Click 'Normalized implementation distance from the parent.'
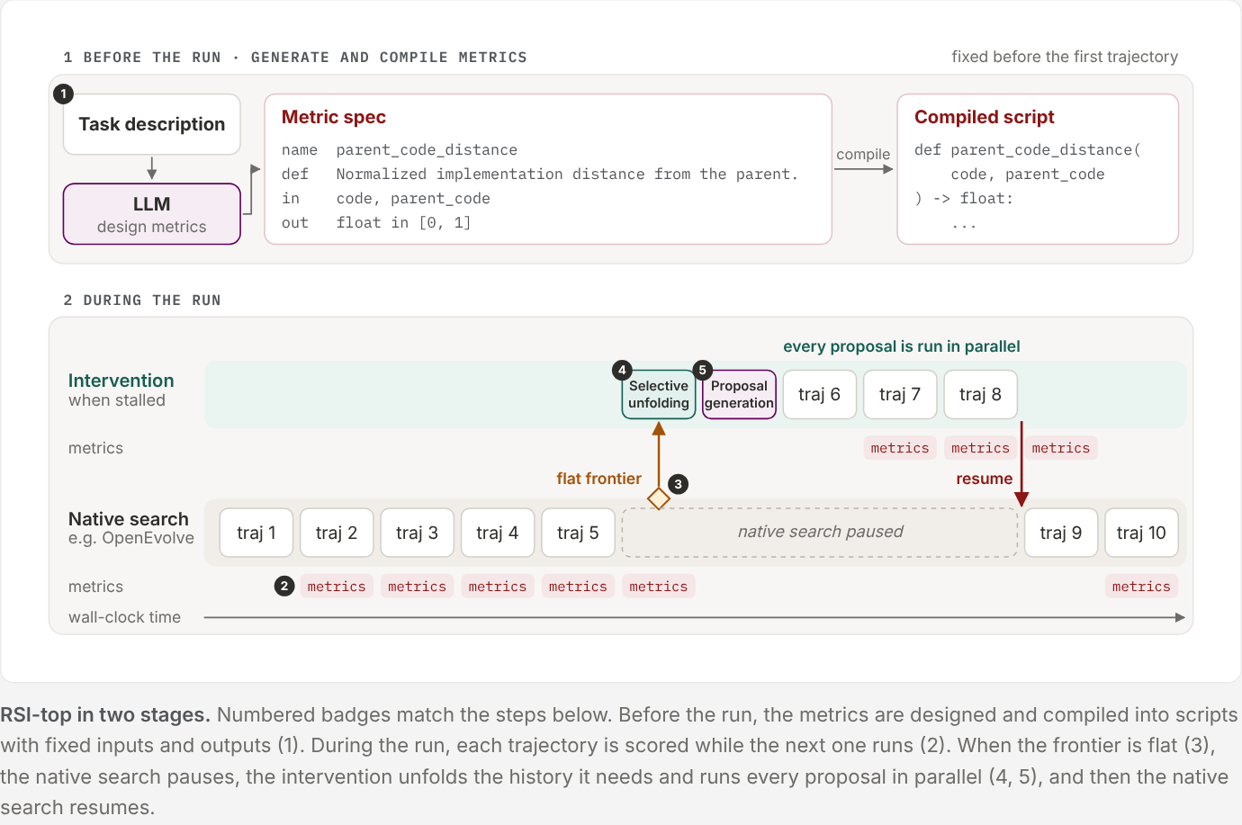The image size is (1242, 825). pos(567,175)
